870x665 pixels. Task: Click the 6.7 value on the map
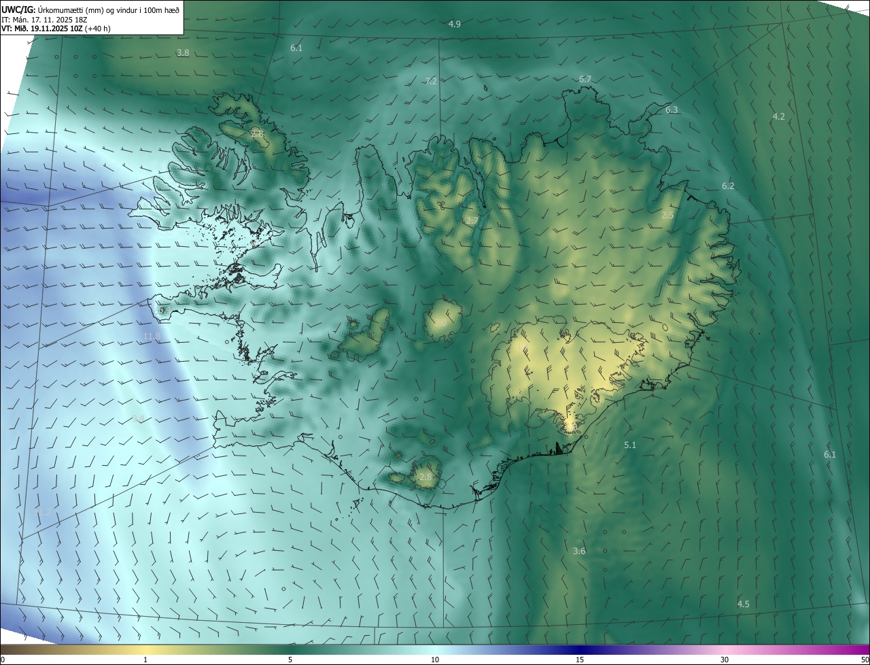[585, 80]
